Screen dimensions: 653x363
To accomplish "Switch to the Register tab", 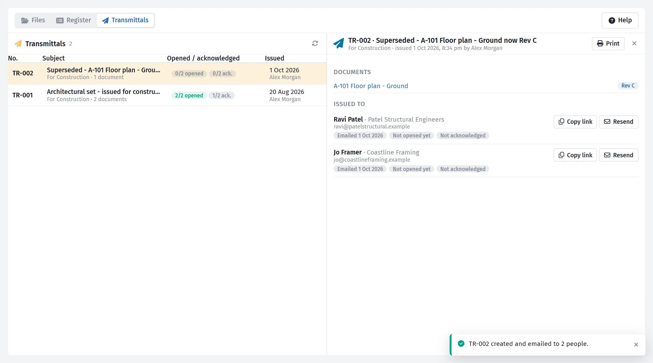I will click(73, 20).
